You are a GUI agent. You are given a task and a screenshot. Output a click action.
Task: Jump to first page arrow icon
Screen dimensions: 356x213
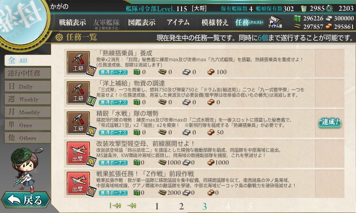click(x=115, y=206)
